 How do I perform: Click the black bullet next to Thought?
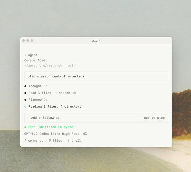[25, 86]
